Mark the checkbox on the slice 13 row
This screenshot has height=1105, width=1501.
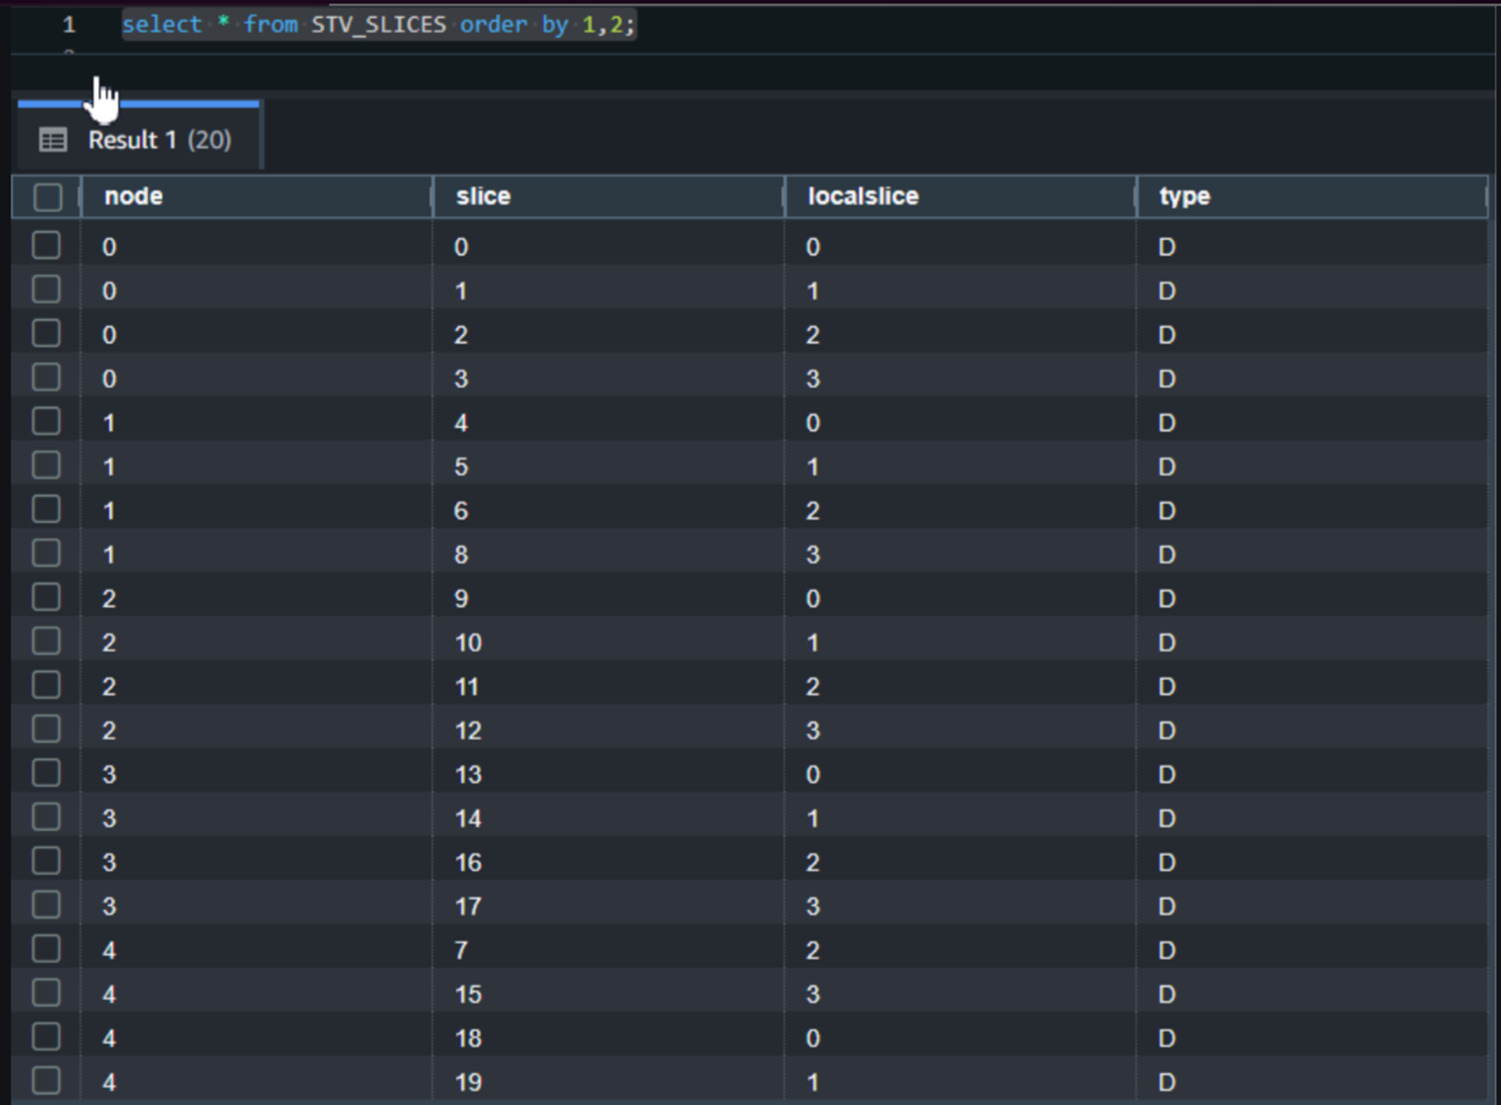46,774
